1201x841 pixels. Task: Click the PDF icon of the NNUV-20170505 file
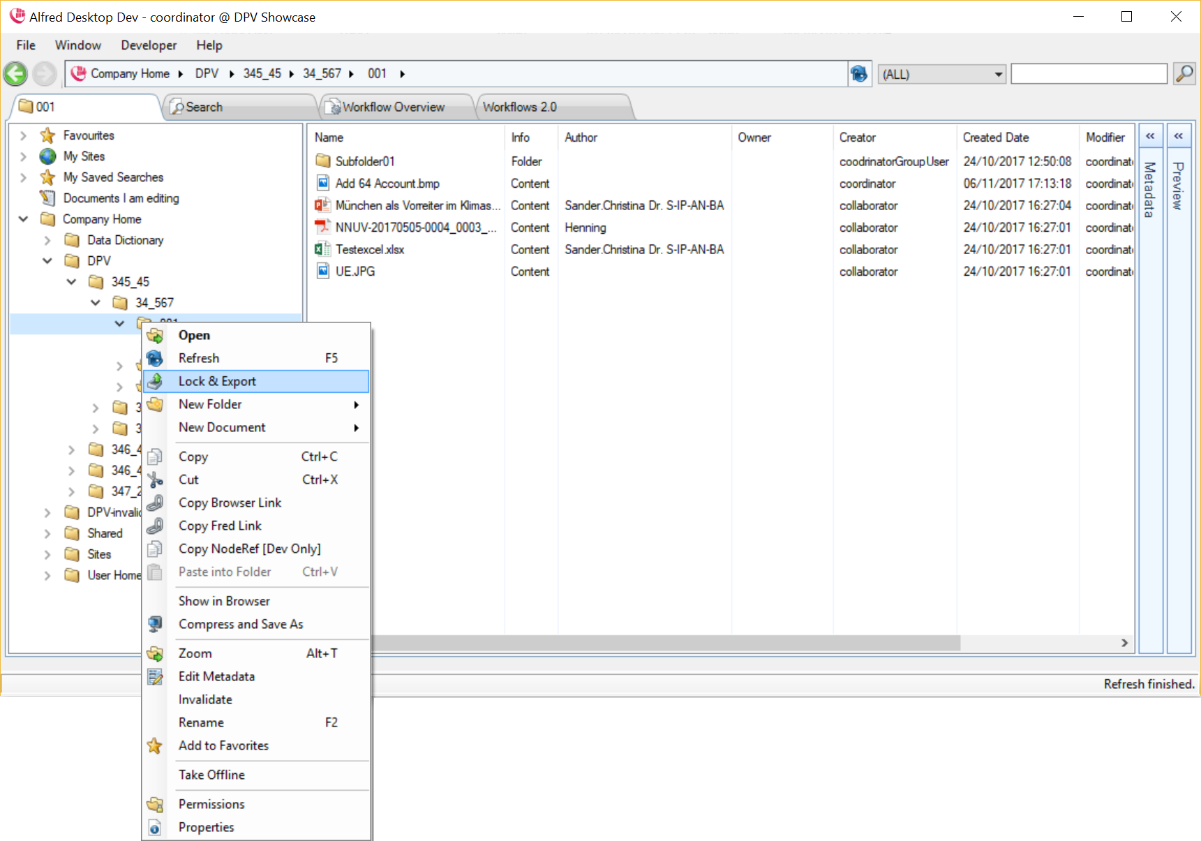pos(322,228)
